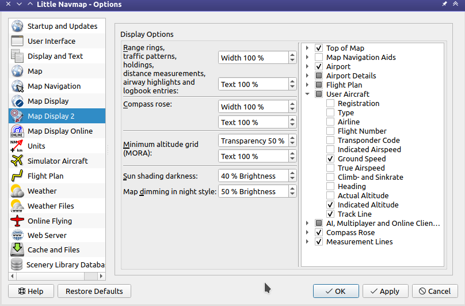The height and width of the screenshot is (306, 465).
Task: Toggle the Track Line checkbox
Action: 330,214
